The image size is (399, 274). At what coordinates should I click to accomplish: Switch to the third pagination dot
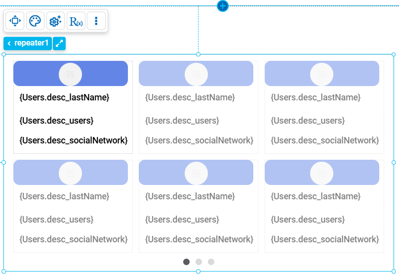click(211, 262)
